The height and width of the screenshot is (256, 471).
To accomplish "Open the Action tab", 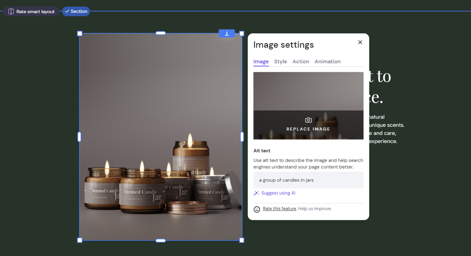I will (x=300, y=62).
